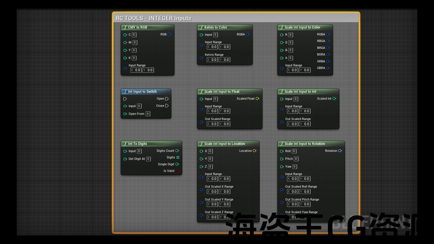Select the Scale Int Input to Float node title

coord(222,91)
